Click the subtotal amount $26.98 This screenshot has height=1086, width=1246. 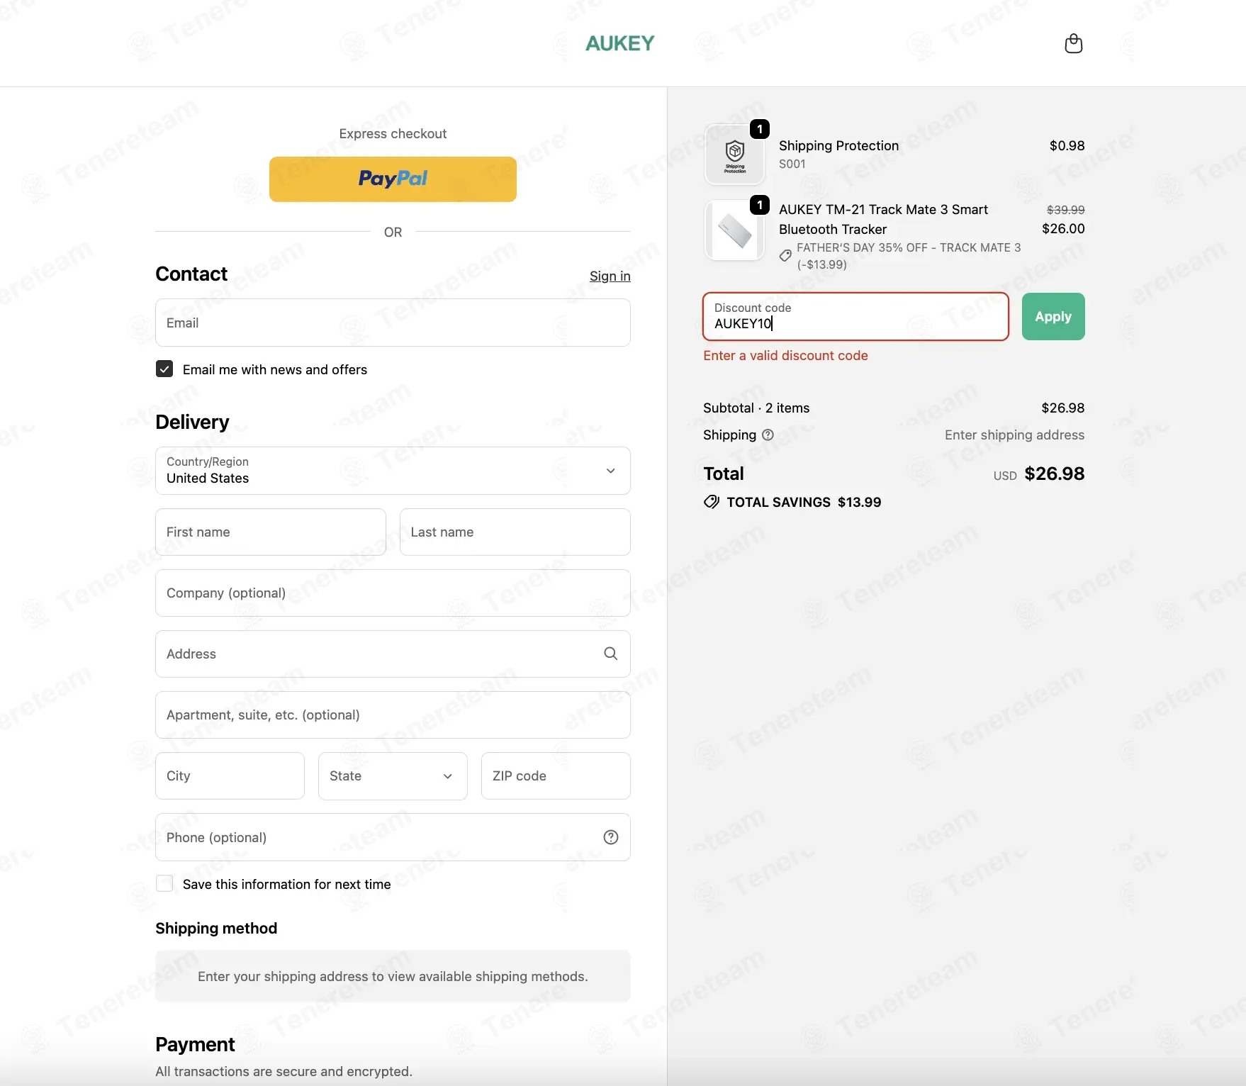click(x=1062, y=408)
